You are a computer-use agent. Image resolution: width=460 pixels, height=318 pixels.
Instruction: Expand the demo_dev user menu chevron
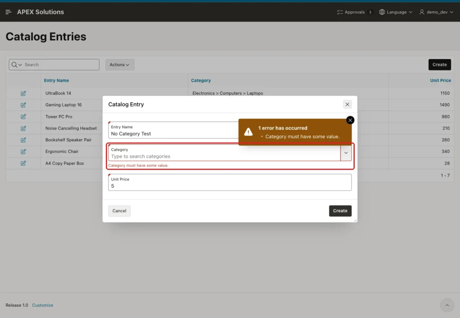pos(451,12)
